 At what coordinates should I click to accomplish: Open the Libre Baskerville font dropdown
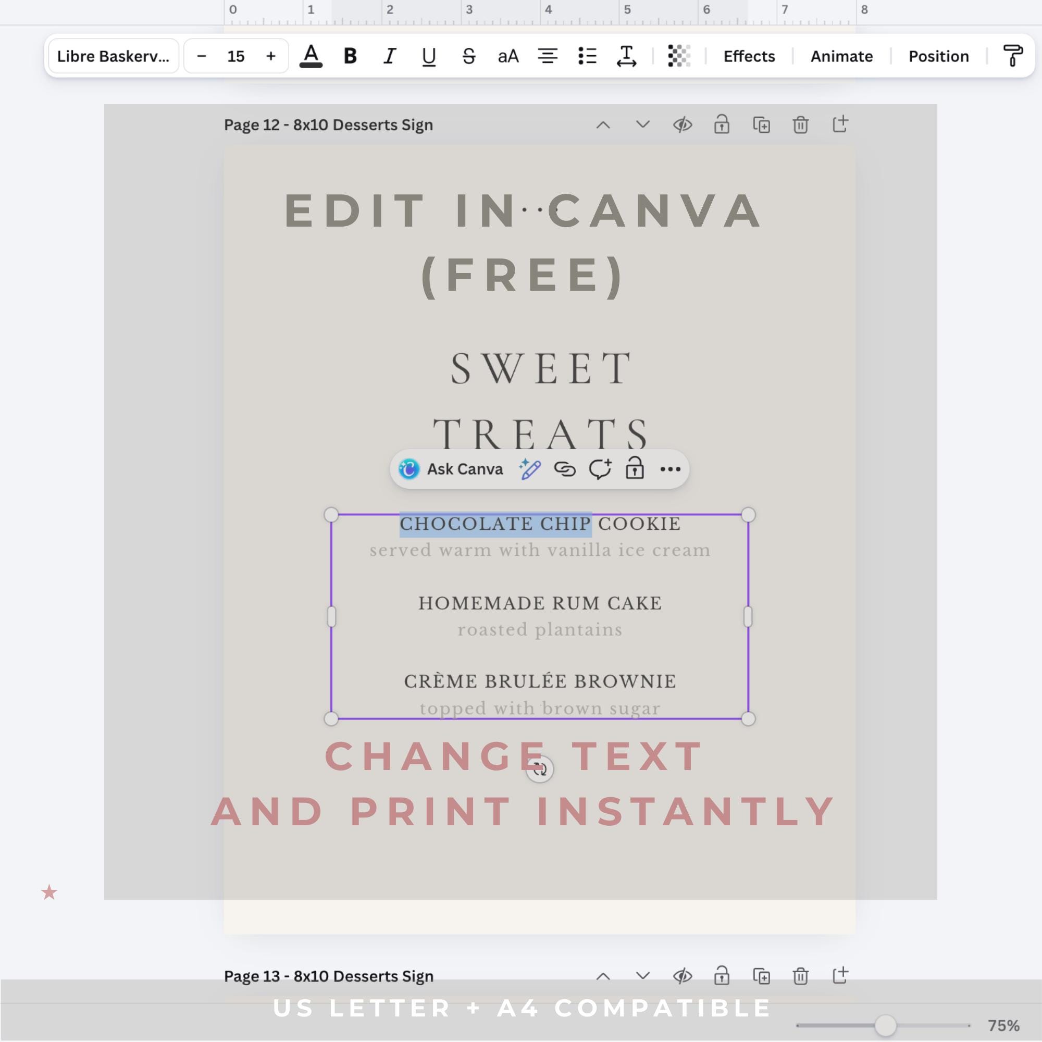[x=113, y=56]
